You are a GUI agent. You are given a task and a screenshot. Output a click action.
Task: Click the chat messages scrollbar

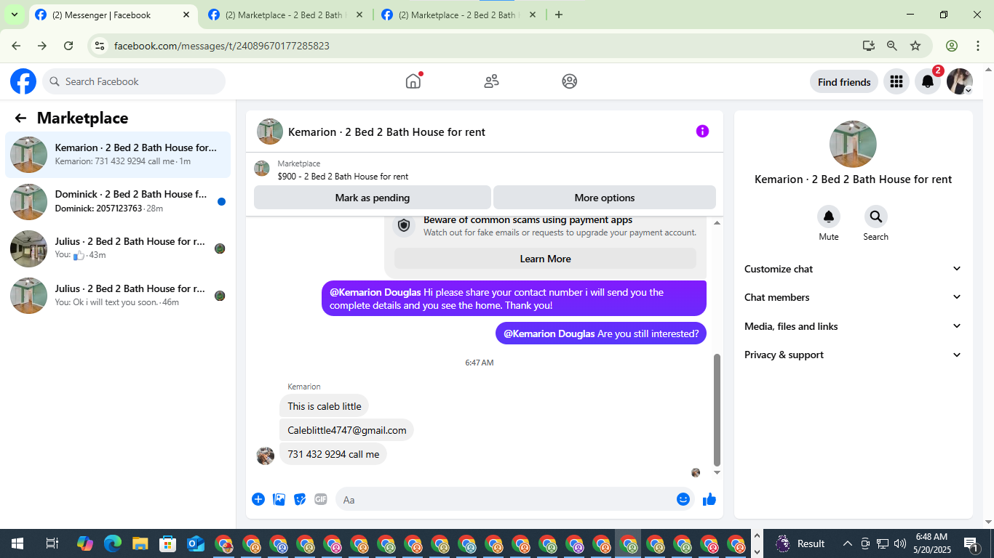pyautogui.click(x=717, y=409)
